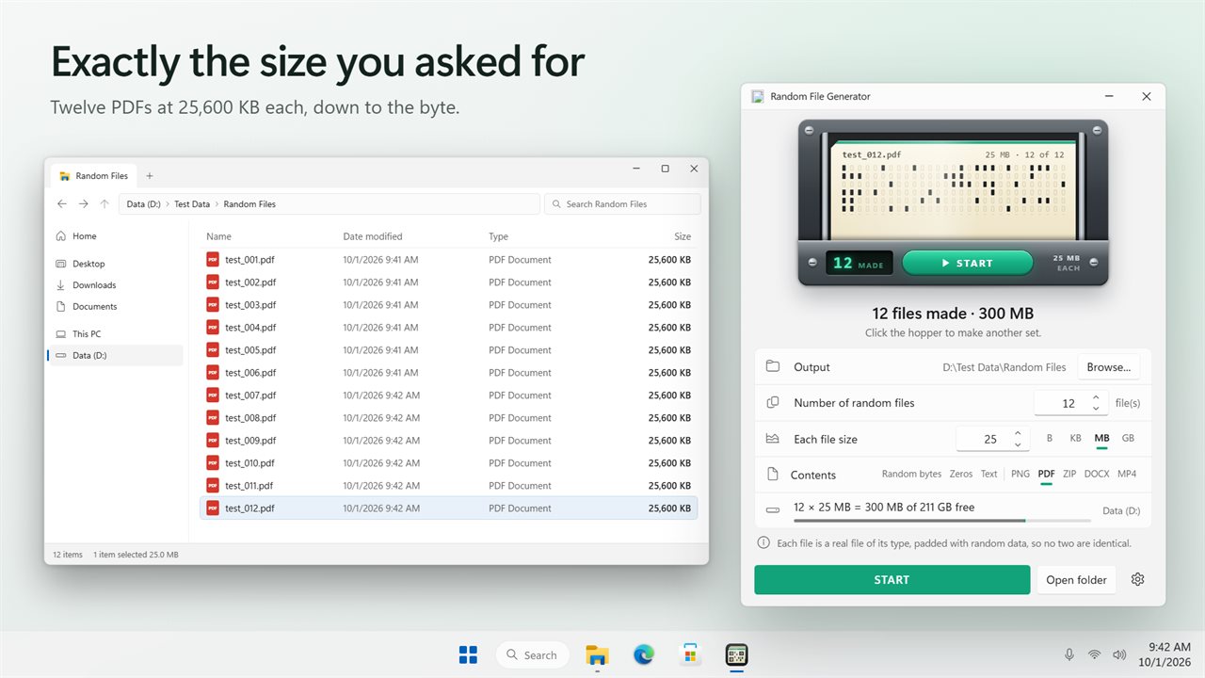Click the large green START button

coord(892,580)
